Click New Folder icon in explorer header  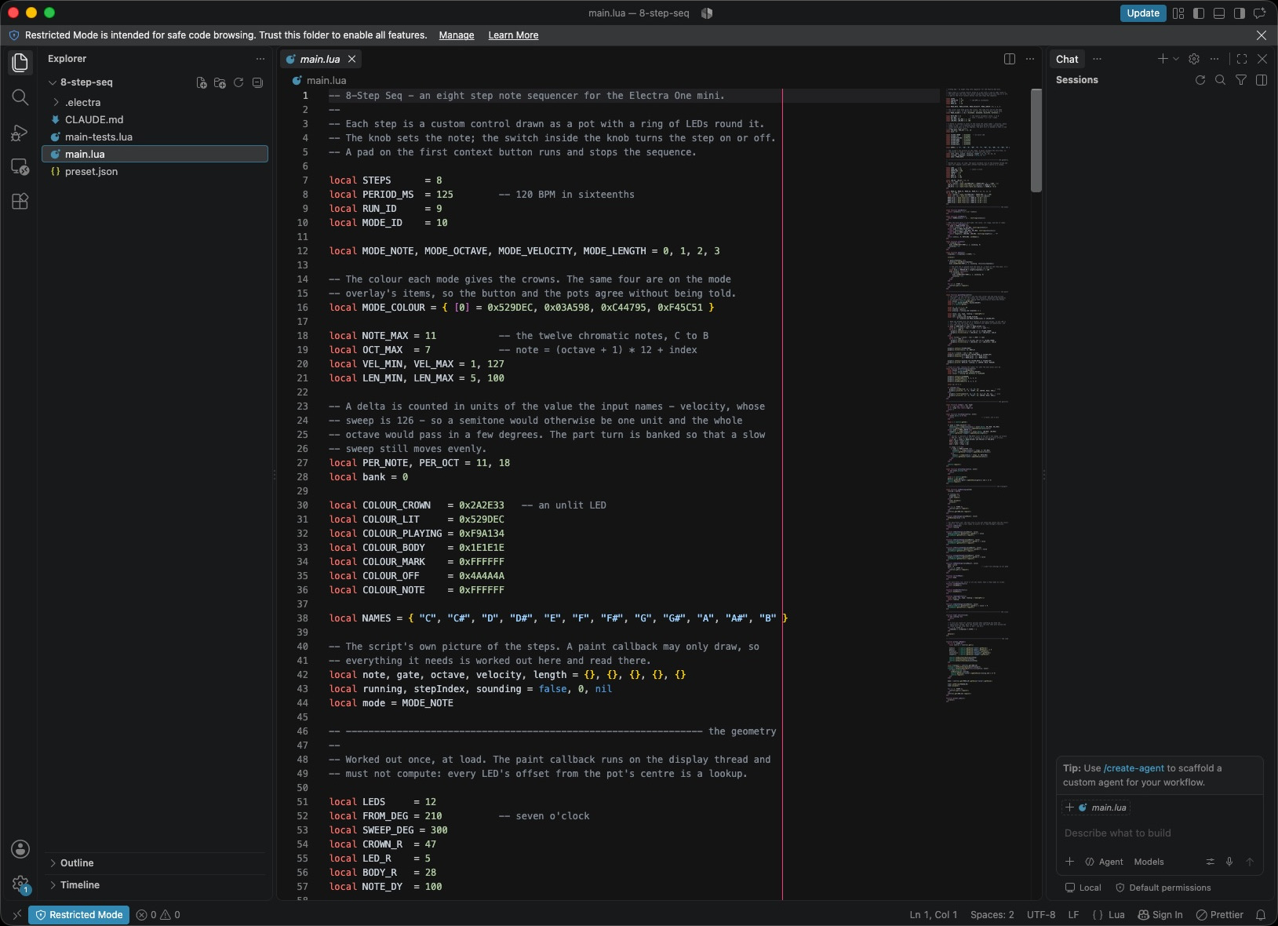220,82
